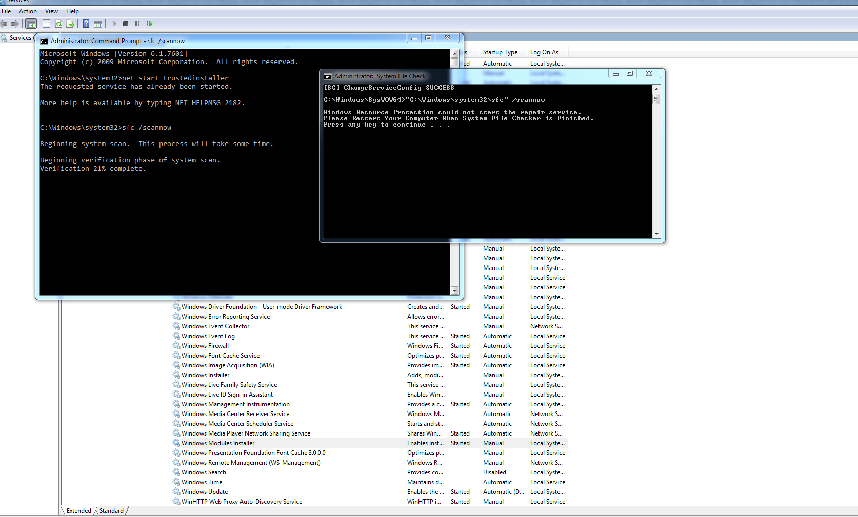This screenshot has height=517, width=858.
Task: Click the Refresh toolbar icon
Action: 58,24
